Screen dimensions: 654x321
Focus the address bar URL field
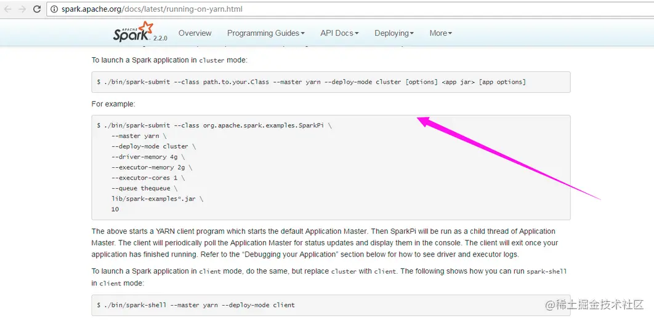pos(350,9)
